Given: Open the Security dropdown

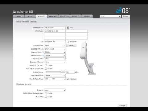Looking at the screenshot, I should [55, 90].
